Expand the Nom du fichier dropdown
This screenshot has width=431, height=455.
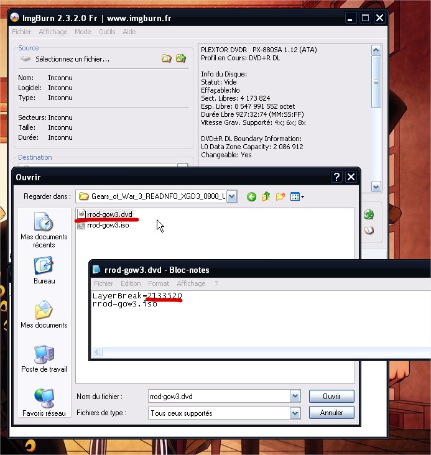point(295,396)
